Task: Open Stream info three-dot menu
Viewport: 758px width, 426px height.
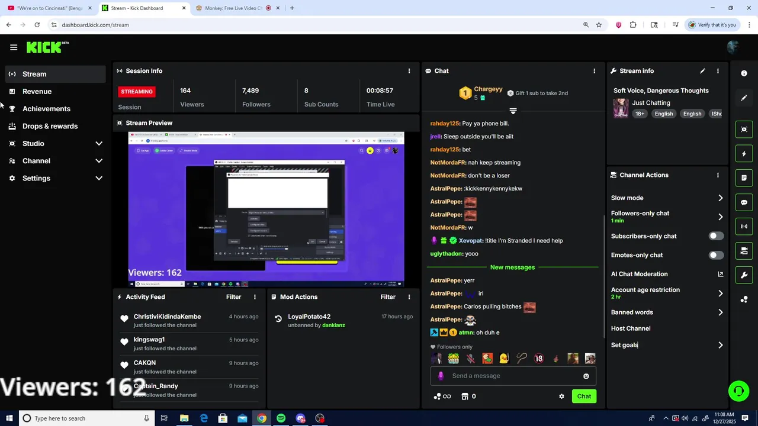Action: (x=718, y=71)
